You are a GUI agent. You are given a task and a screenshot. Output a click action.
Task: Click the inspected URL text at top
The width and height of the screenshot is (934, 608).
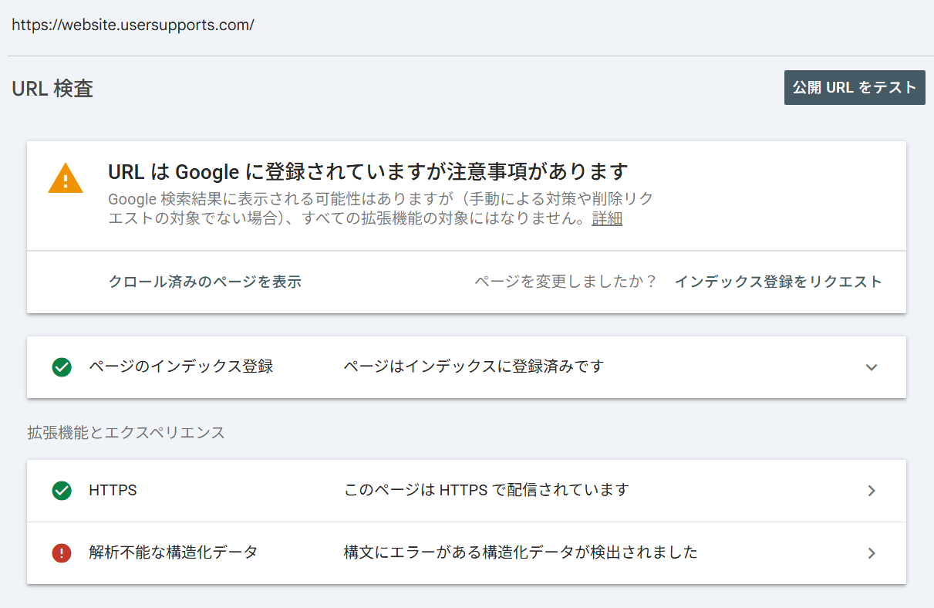pyautogui.click(x=133, y=25)
